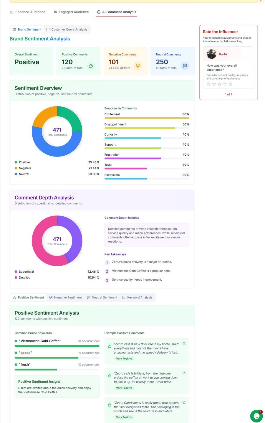Click the speech bubble icon on Neutral Comments card
This screenshot has width=265, height=423.
pos(185,66)
